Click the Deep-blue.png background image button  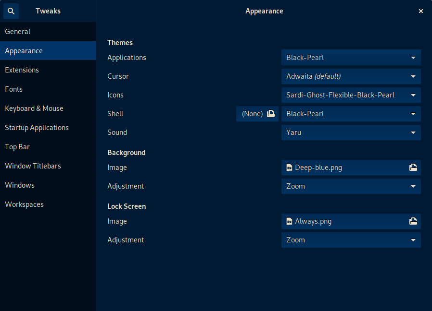pos(351,167)
